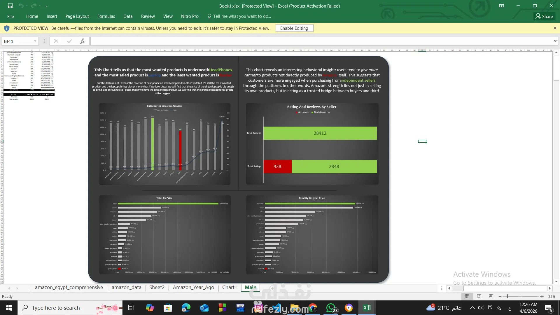Click the zoom in plus icon
The height and width of the screenshot is (315, 560).
542,296
